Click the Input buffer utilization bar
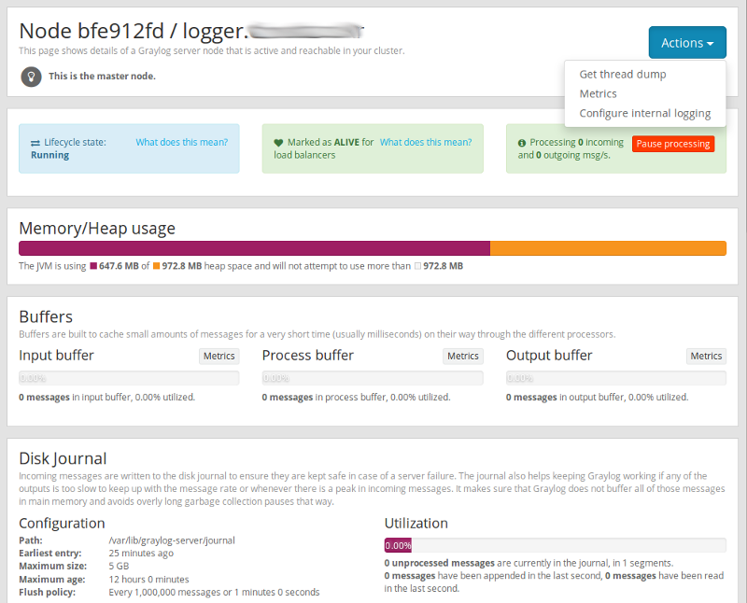Screen dimensions: 747x603 click(x=129, y=378)
